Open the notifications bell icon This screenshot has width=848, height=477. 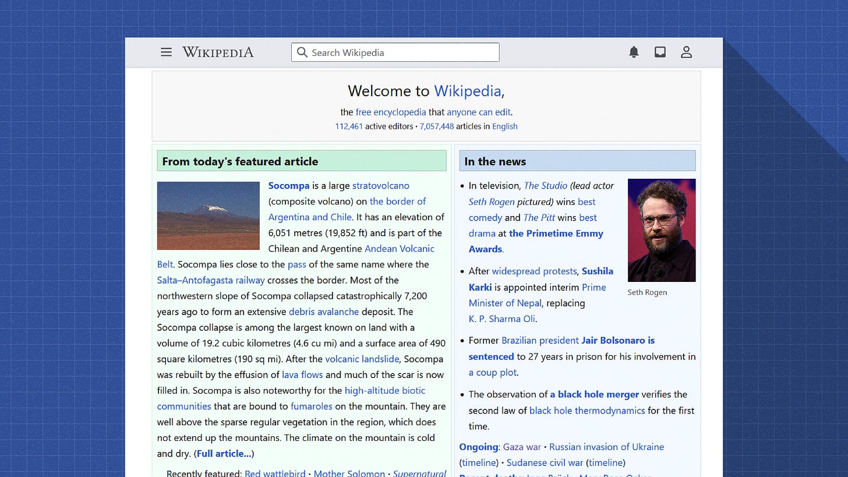634,52
